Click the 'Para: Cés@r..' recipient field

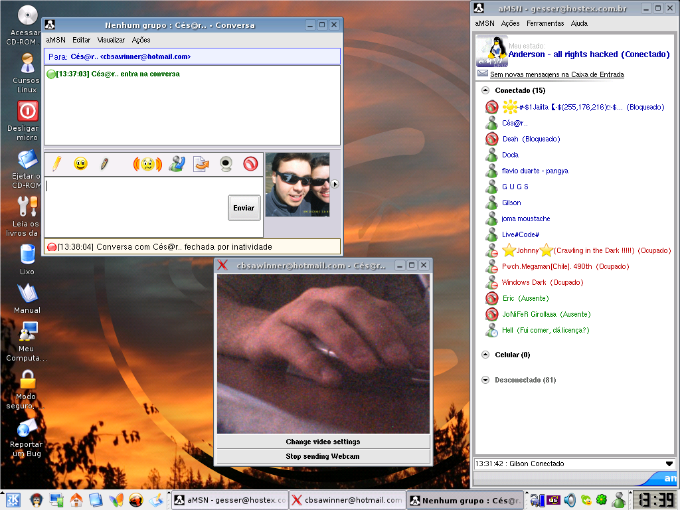(x=192, y=57)
